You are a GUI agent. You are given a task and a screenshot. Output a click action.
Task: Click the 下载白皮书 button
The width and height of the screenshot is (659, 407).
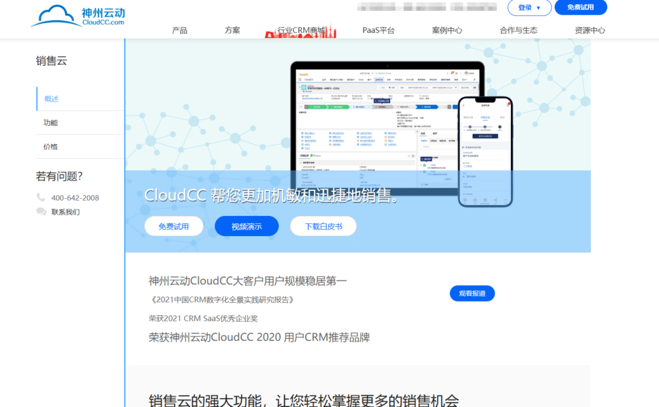[x=323, y=226]
